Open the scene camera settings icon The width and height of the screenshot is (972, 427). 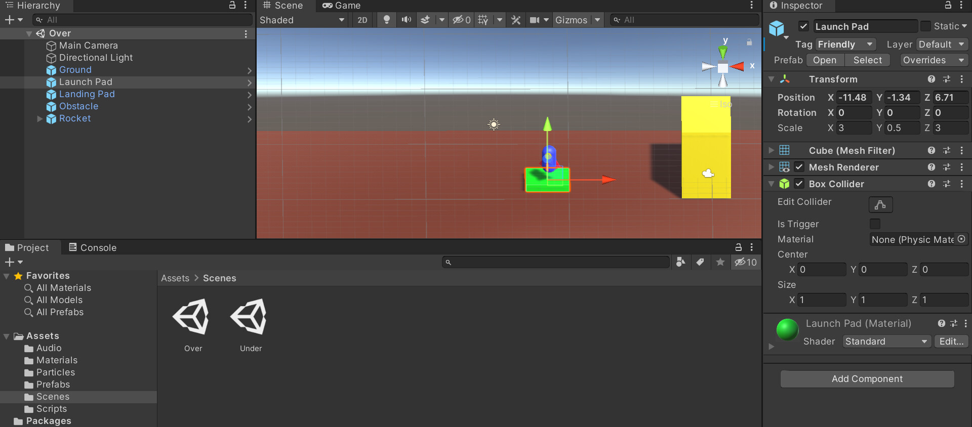click(535, 20)
